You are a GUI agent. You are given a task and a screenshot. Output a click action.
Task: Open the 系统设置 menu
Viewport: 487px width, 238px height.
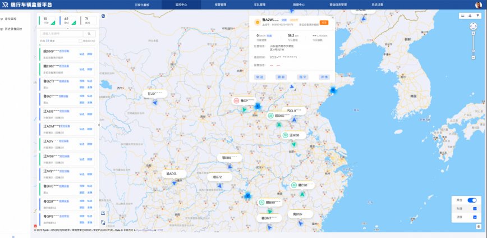377,5
